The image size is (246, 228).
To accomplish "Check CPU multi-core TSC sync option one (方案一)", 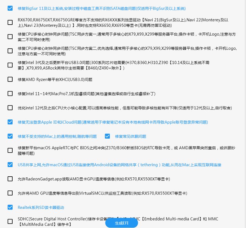I will click(x=10, y=37).
